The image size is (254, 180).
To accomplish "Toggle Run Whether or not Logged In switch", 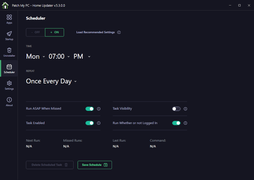I will [x=176, y=123].
